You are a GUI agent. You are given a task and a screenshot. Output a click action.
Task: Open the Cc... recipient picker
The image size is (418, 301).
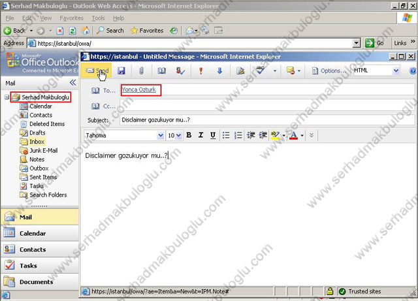tap(103, 106)
